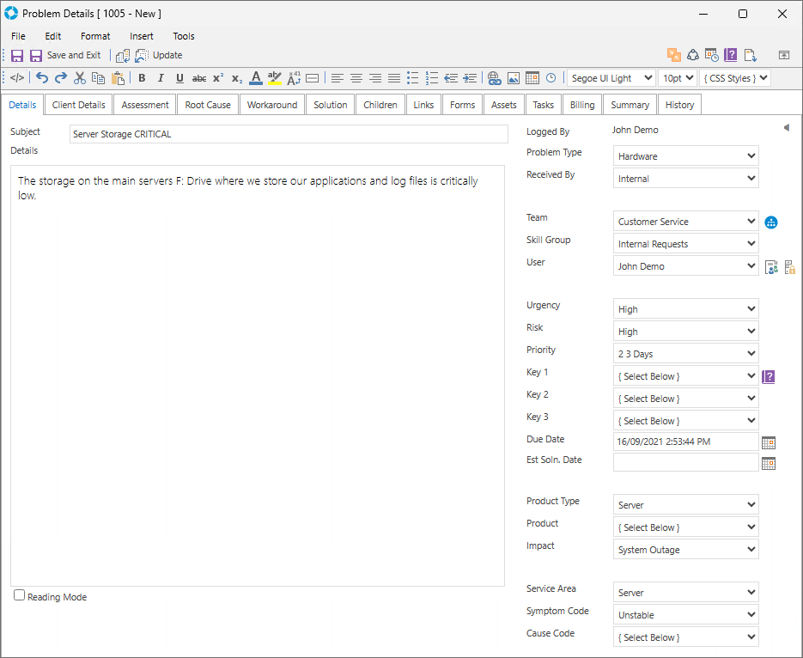Insert hyperlink using the link icon
Viewport: 803px width, 658px height.
coord(494,78)
